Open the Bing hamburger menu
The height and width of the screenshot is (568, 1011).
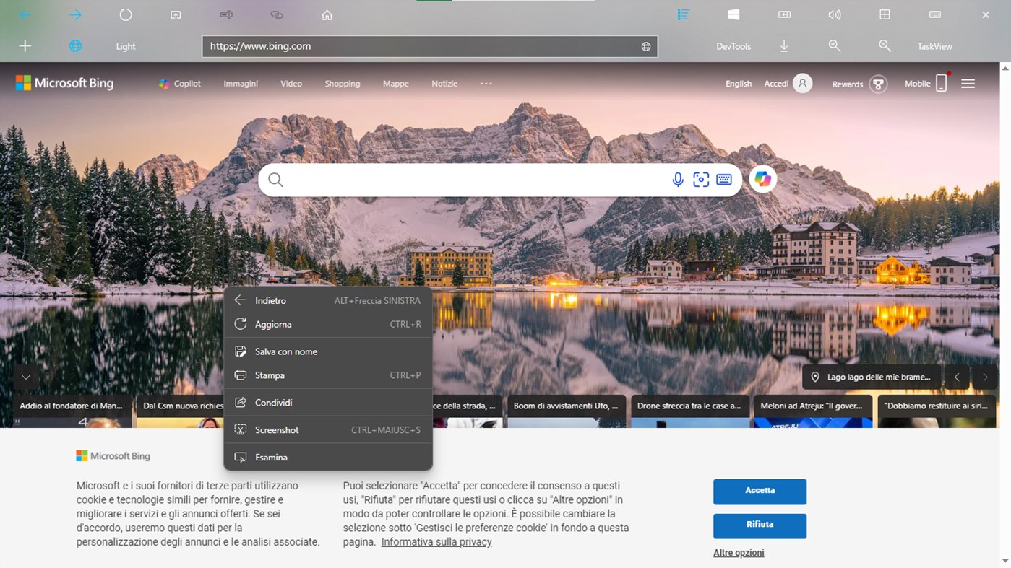click(x=968, y=84)
